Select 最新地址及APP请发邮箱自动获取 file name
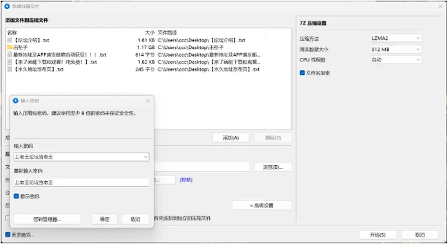The width and height of the screenshot is (447, 244). [x=60, y=55]
